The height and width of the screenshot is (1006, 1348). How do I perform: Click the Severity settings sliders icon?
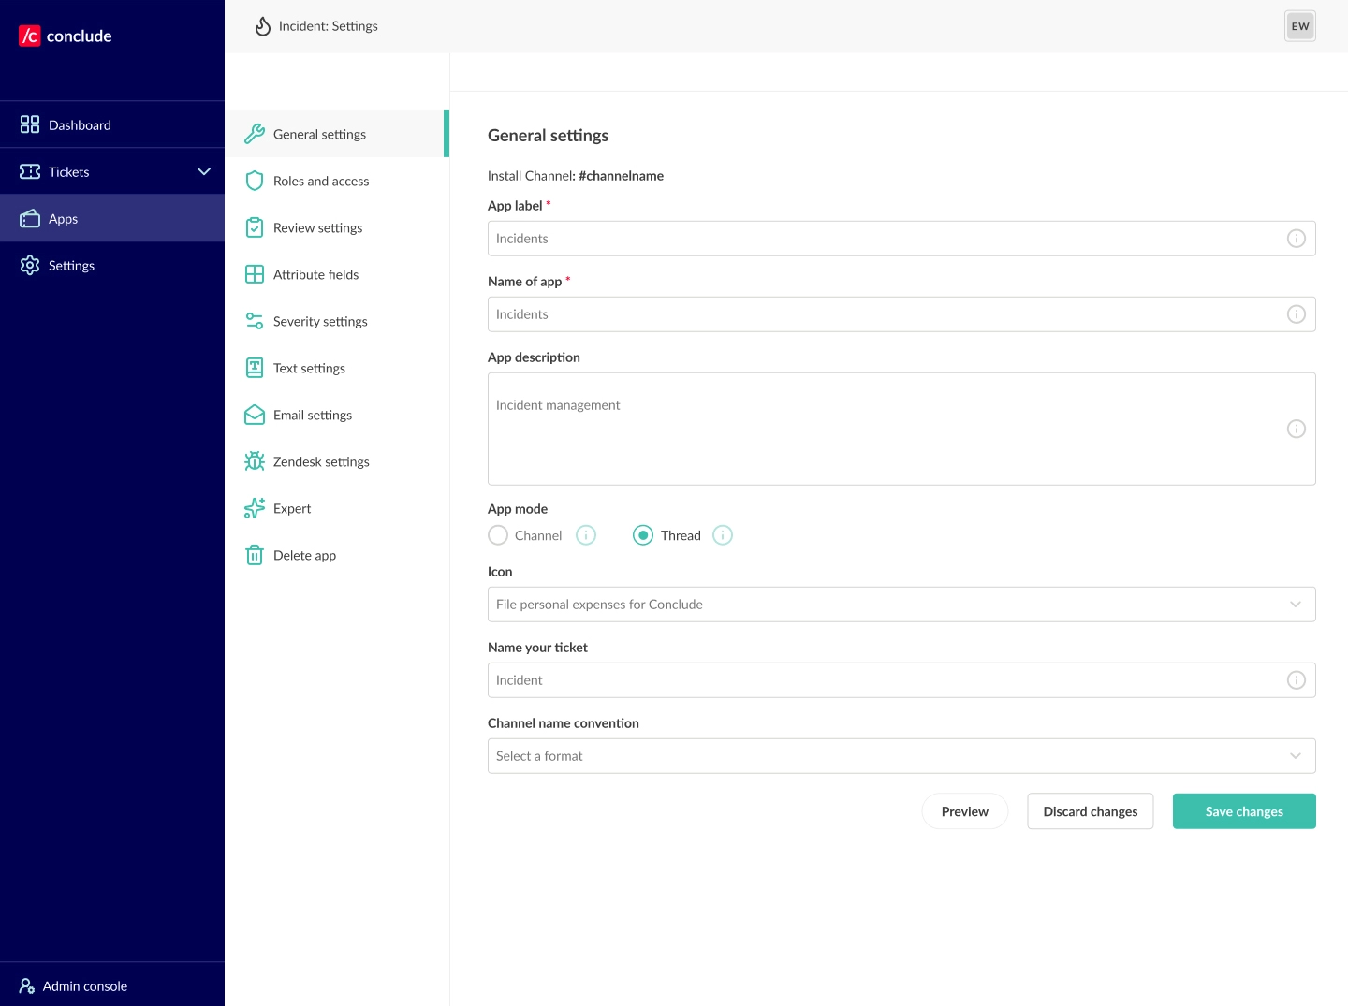[x=254, y=321]
